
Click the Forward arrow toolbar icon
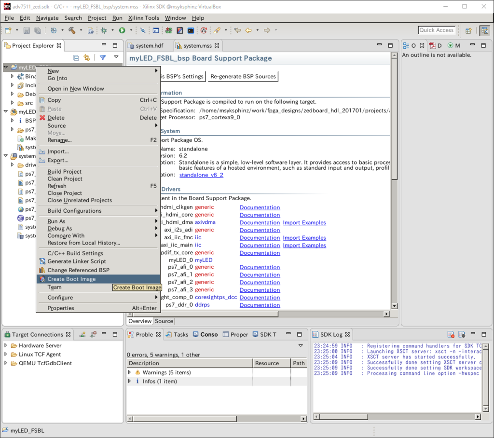coord(267,30)
